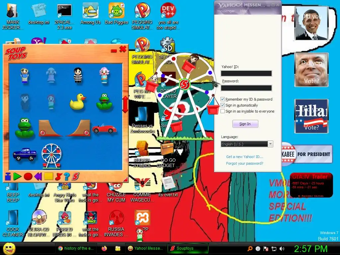Open the CHUZZLE MY CUM desktop icon
Viewport: 340px width, 255px height.
(116, 193)
